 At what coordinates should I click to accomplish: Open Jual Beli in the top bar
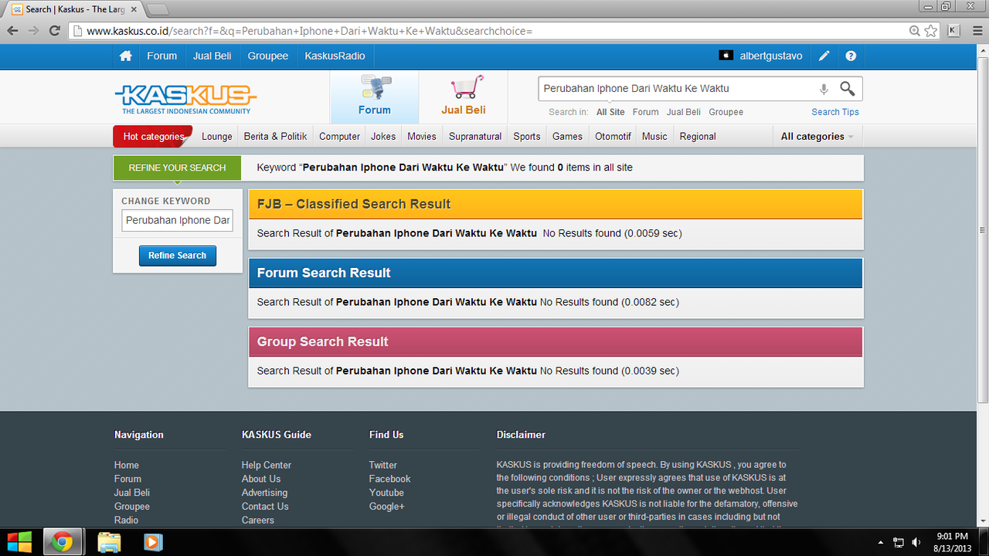pos(212,56)
